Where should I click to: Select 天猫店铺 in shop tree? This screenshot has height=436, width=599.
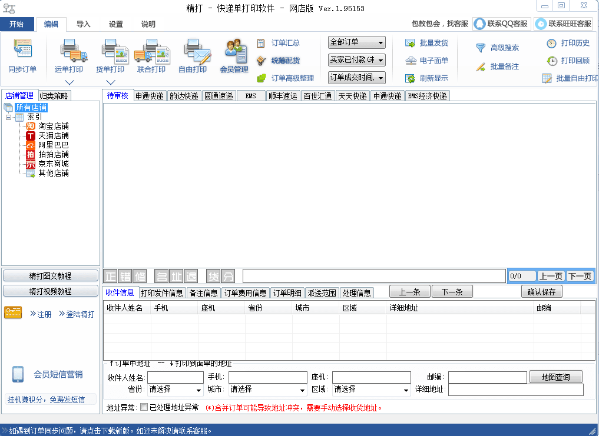pos(54,135)
